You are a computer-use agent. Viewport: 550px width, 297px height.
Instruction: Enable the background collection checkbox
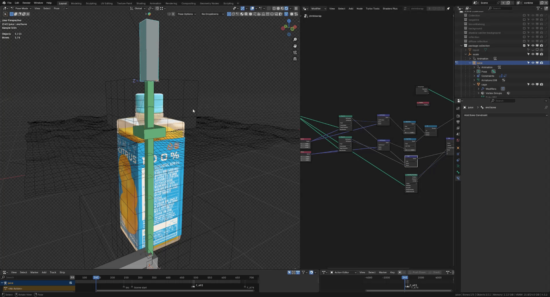pos(524,28)
